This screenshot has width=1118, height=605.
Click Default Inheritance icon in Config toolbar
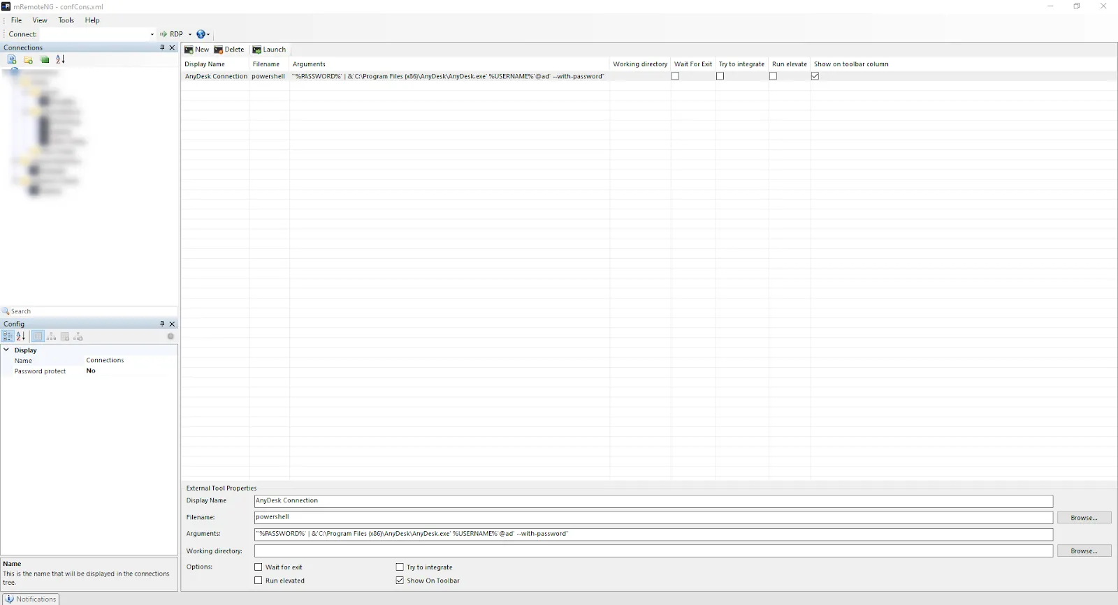point(78,336)
